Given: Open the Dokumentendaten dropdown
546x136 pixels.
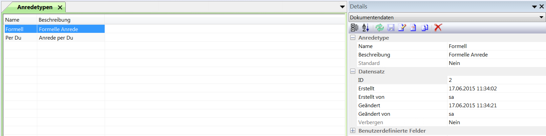Looking at the screenshot, I should tap(541, 17).
